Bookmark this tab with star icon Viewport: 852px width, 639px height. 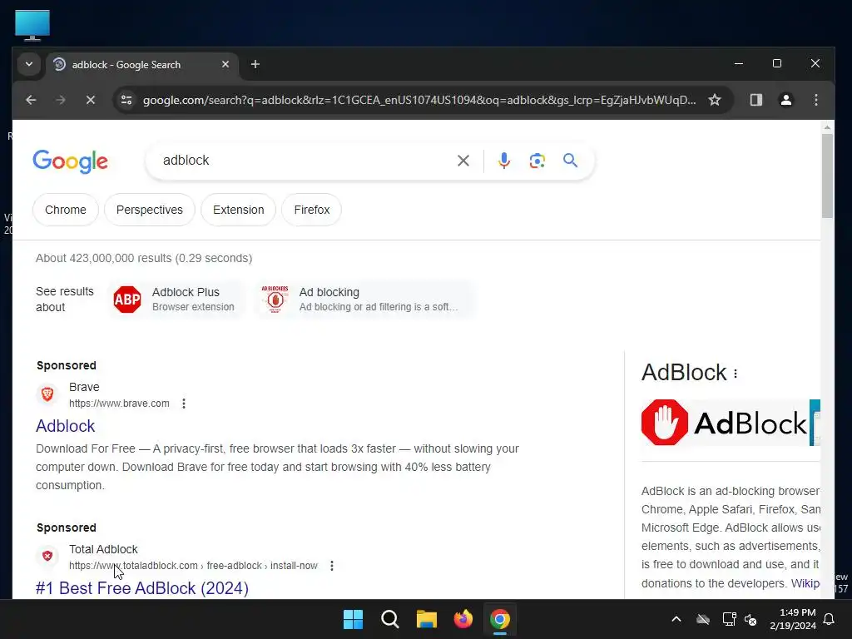[715, 100]
